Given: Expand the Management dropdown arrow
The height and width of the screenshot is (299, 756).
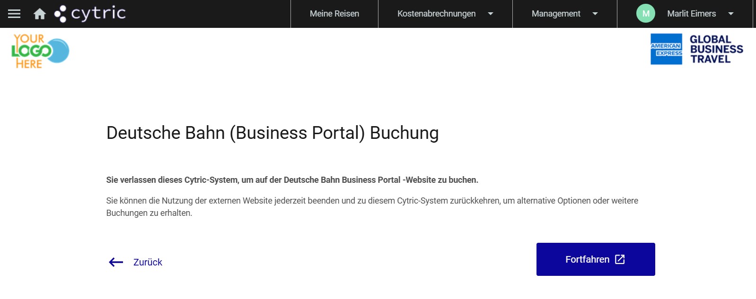Looking at the screenshot, I should tap(595, 14).
